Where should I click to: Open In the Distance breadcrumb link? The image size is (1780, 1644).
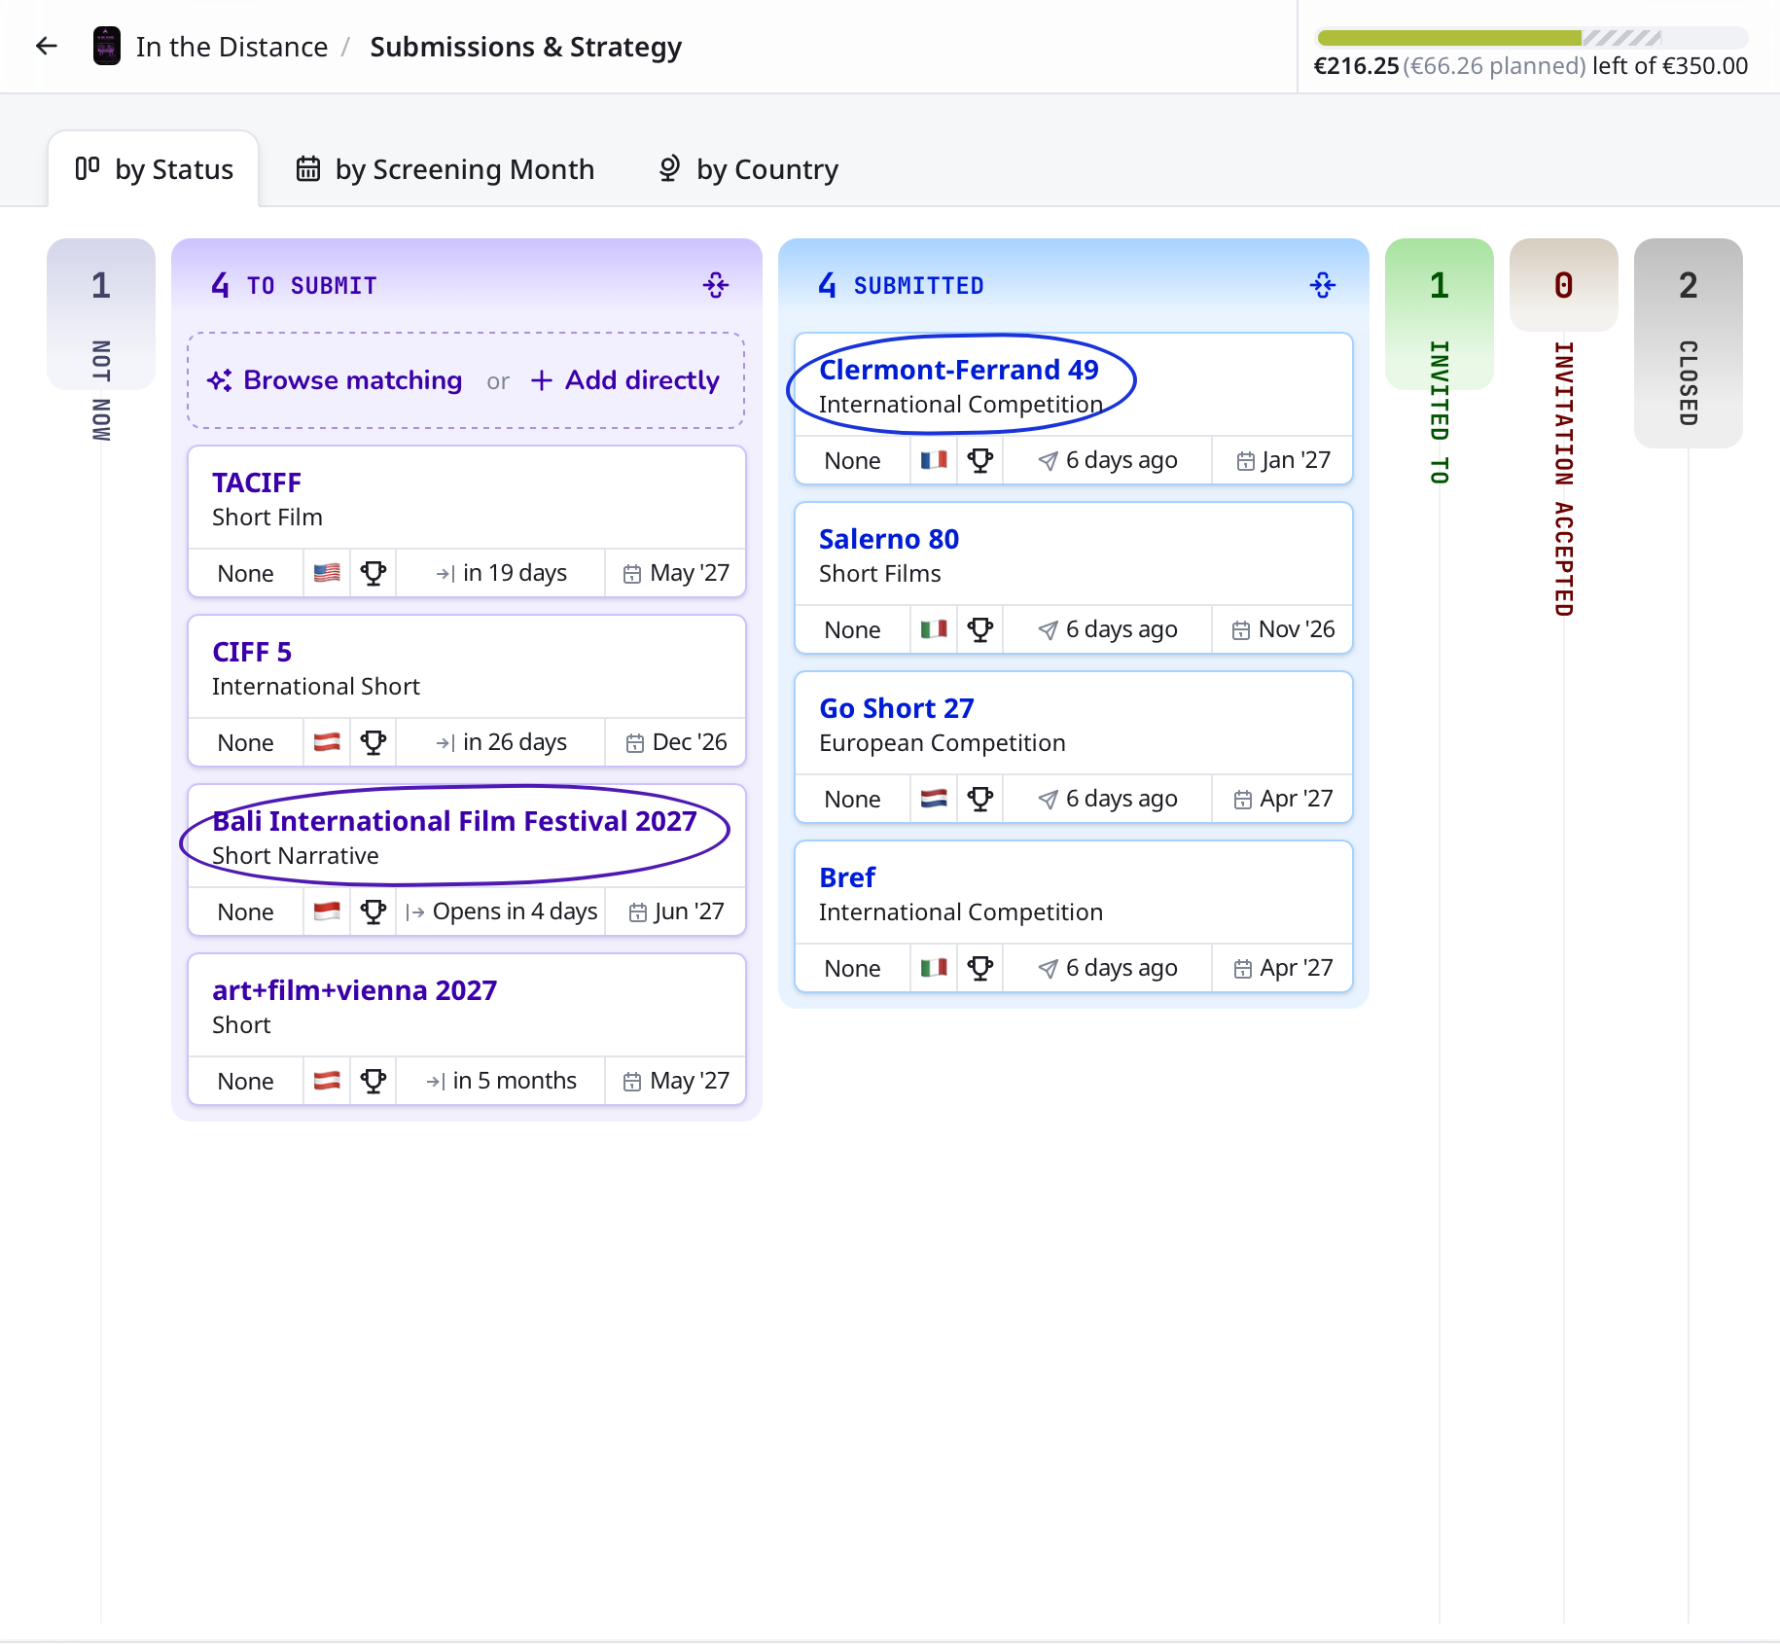coord(231,47)
